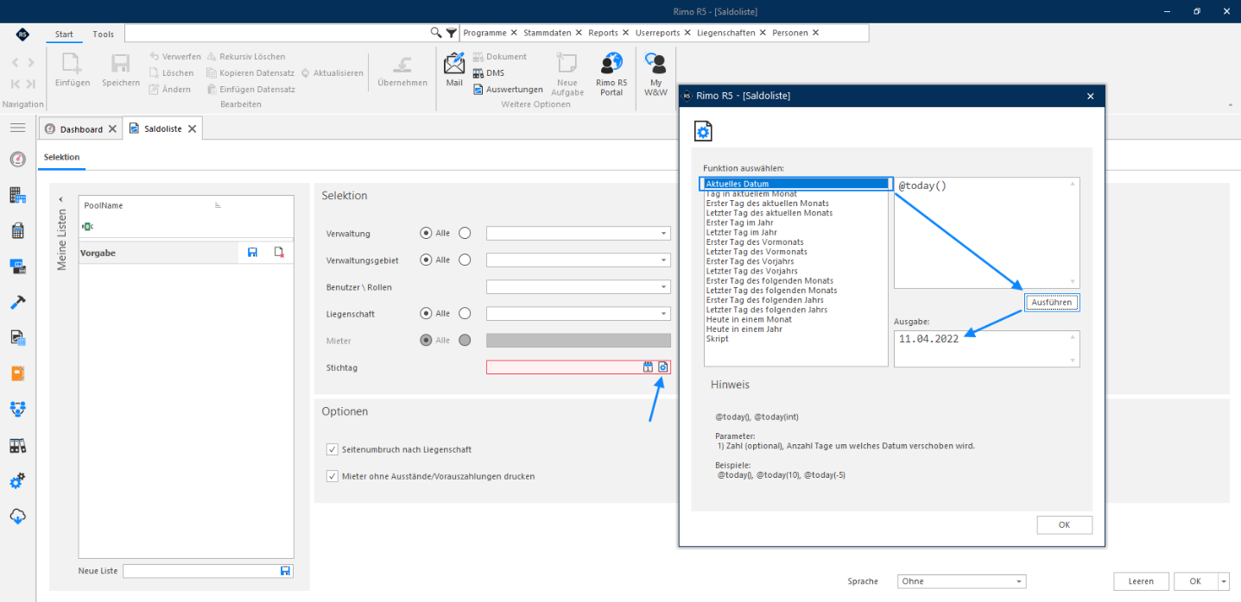Delete the Vorgabe list entry icon
The image size is (1241, 602).
click(279, 253)
